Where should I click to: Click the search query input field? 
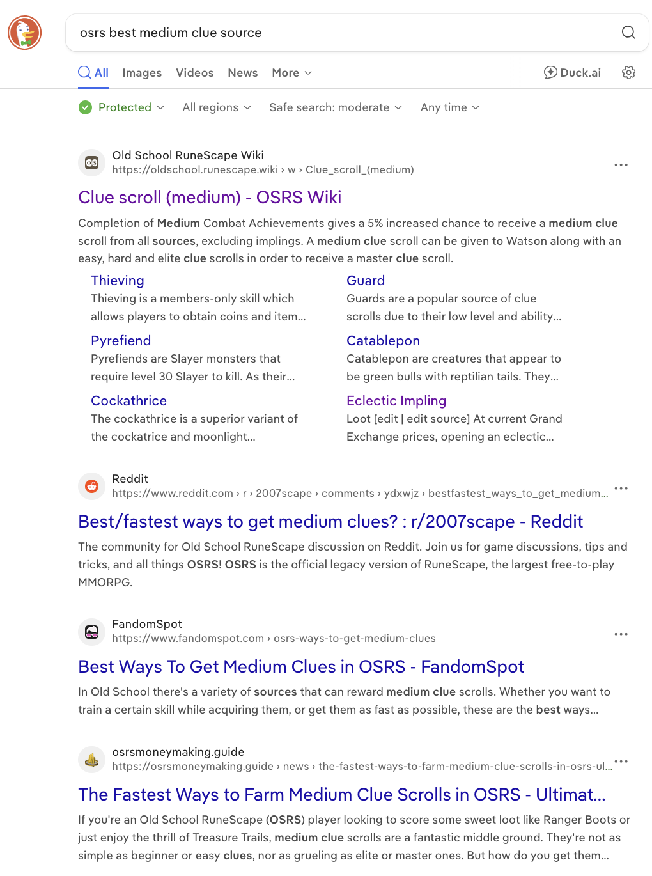point(339,33)
